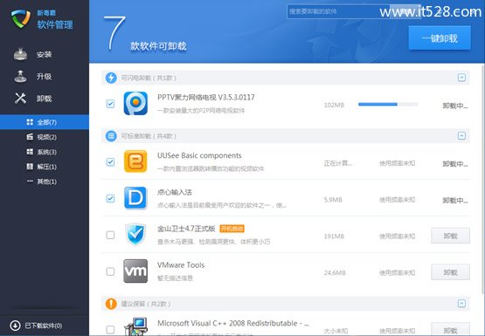
Task: Select the 全部(7) category
Action: 45,122
